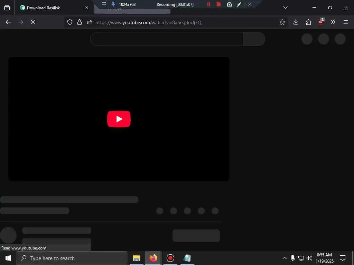Play the video with red YouTube button
Image resolution: width=354 pixels, height=265 pixels.
(x=119, y=119)
